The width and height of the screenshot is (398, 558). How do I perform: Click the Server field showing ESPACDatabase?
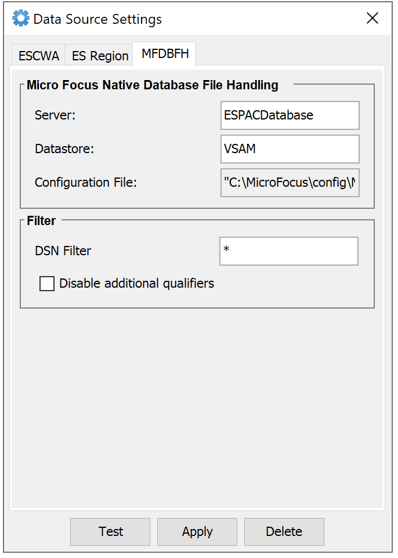click(x=290, y=115)
